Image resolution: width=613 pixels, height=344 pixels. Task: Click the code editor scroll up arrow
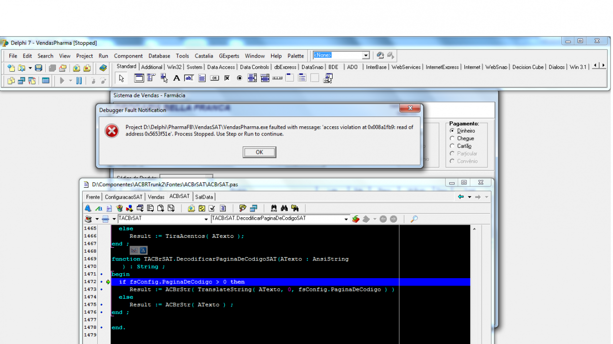[x=474, y=229]
